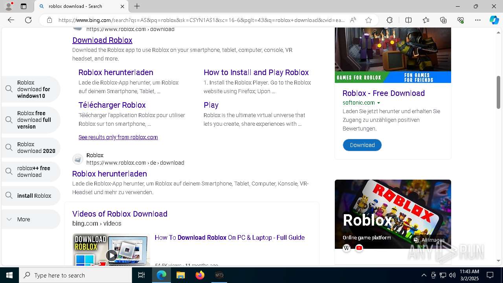Open browser Extensions menu
The image size is (503, 283).
(389, 20)
